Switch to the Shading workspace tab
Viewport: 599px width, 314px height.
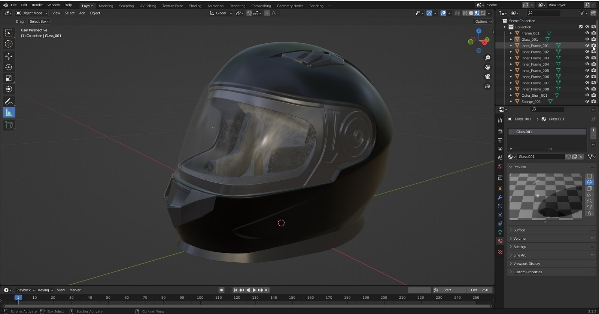point(195,6)
